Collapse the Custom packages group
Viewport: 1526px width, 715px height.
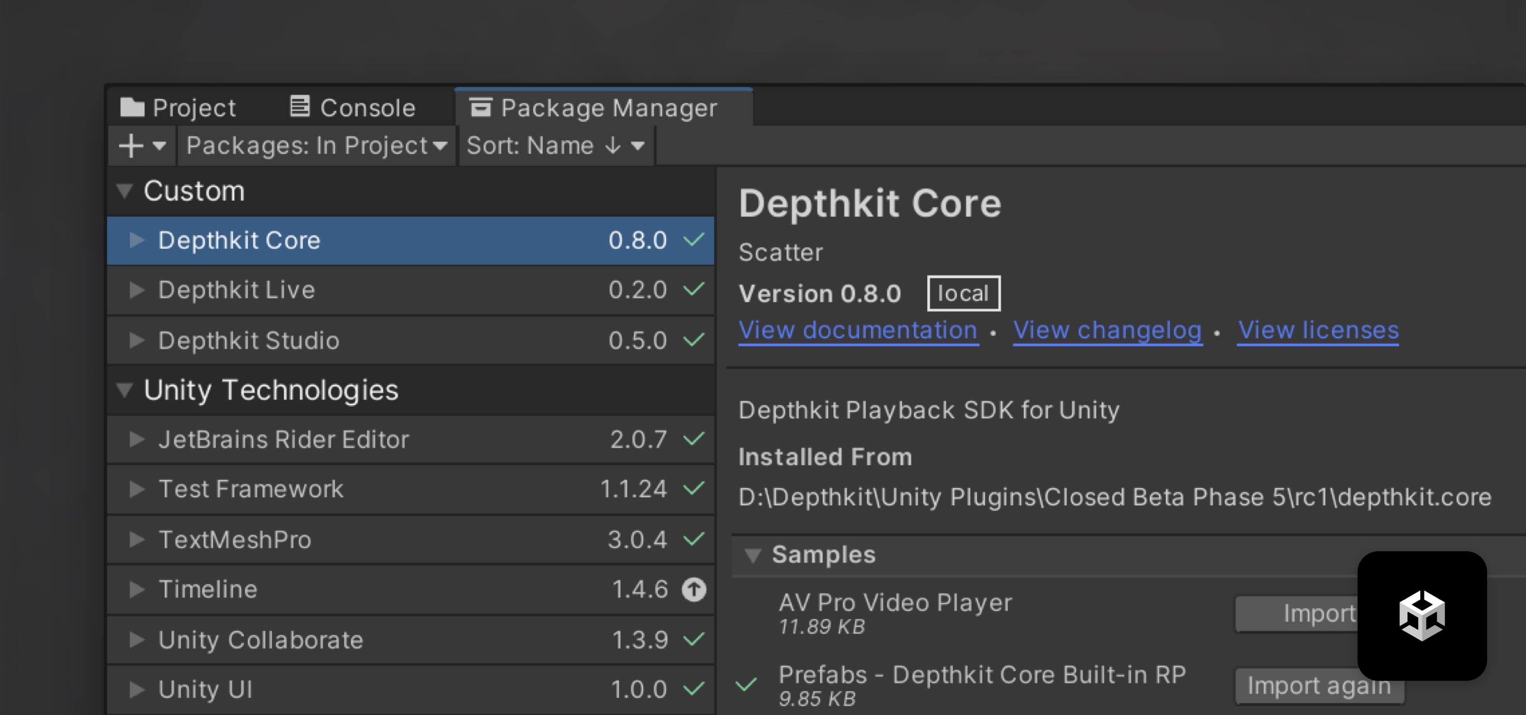pos(125,191)
